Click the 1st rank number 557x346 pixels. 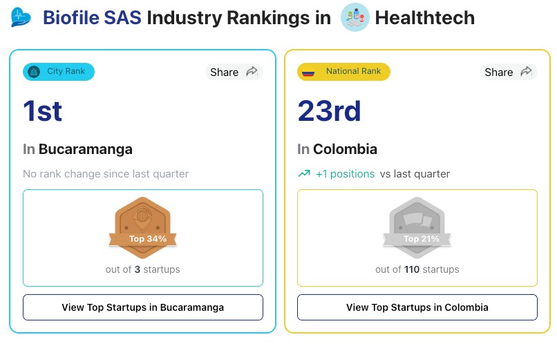pos(43,110)
